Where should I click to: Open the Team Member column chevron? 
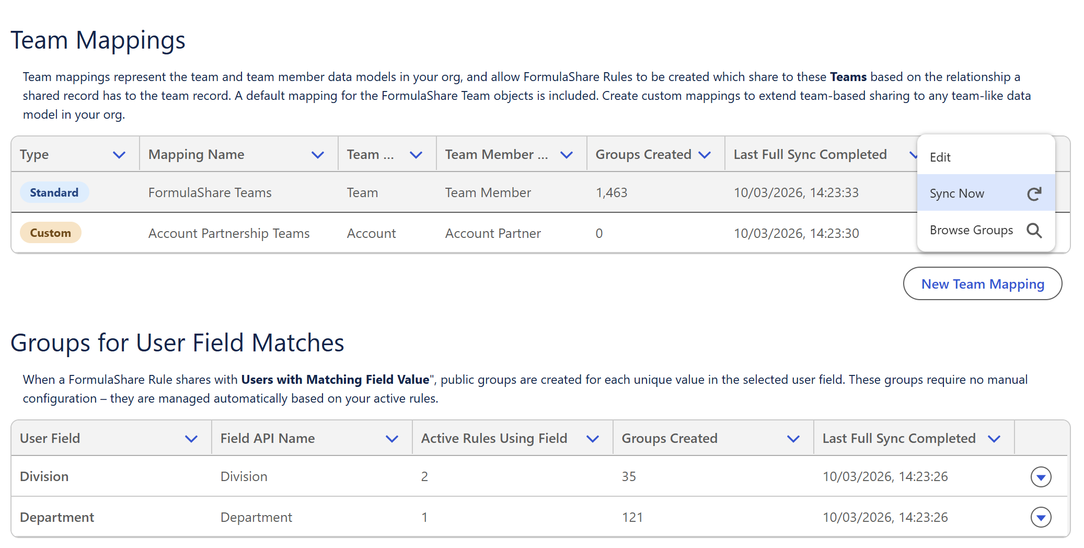[567, 155]
